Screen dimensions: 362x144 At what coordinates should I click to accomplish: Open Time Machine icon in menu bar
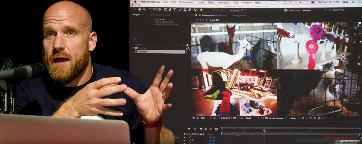coord(291,2)
